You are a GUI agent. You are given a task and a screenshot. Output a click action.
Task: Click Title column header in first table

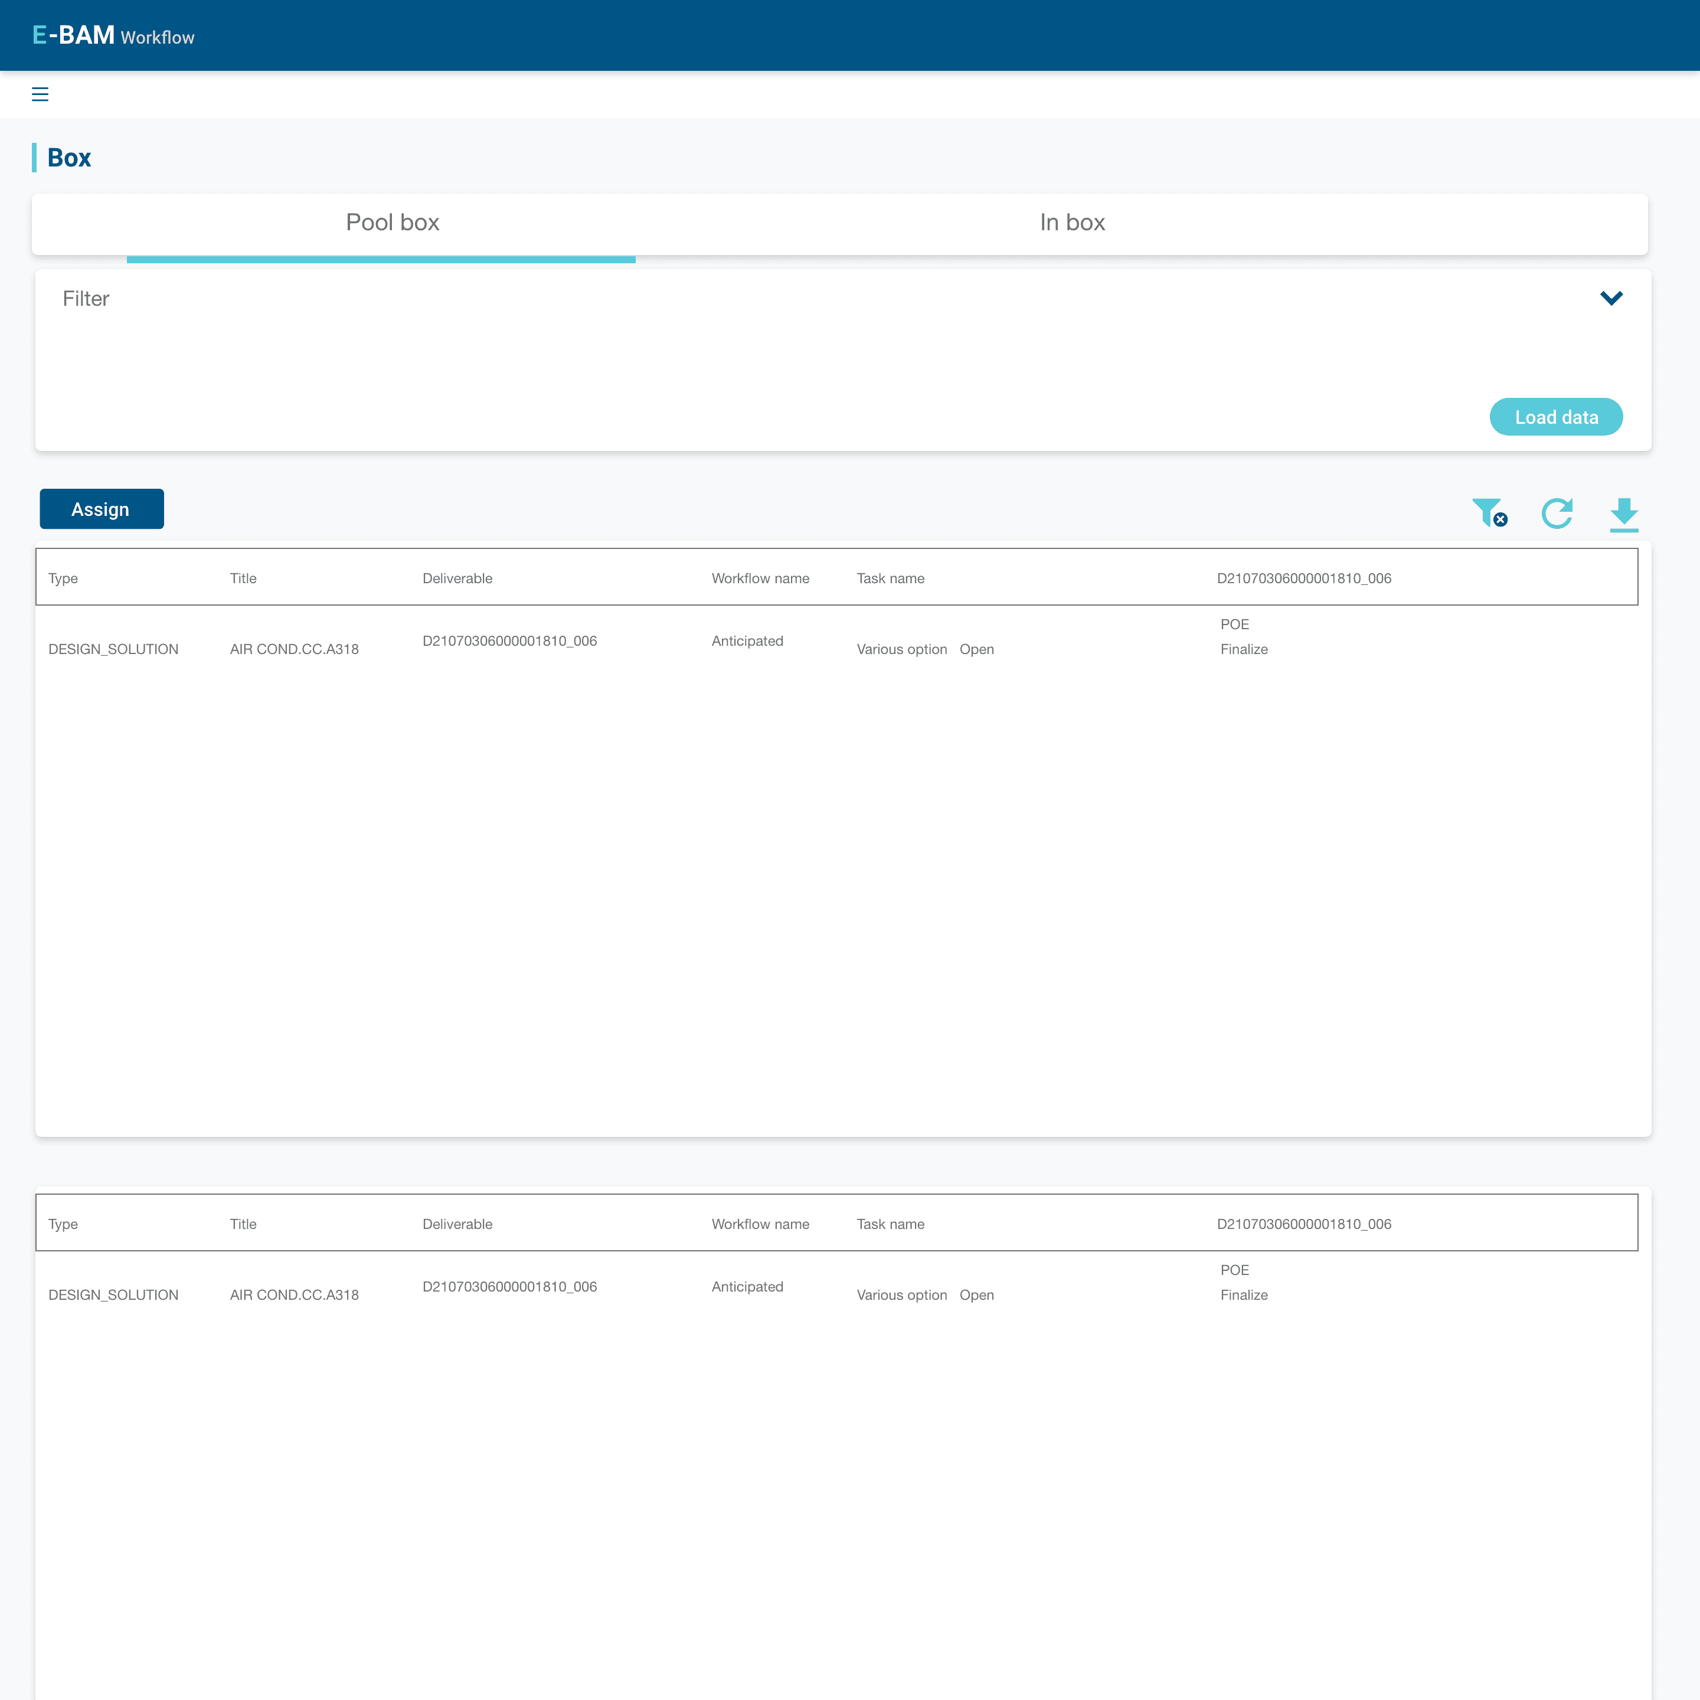click(243, 578)
